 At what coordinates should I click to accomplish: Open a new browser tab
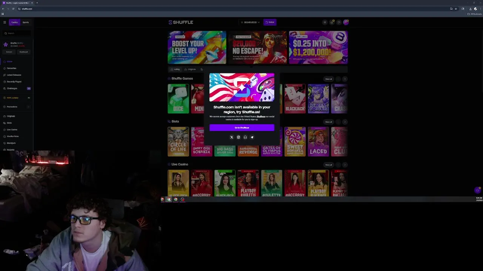37,3
